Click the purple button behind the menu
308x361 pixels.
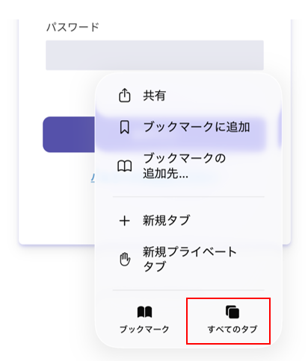69,134
